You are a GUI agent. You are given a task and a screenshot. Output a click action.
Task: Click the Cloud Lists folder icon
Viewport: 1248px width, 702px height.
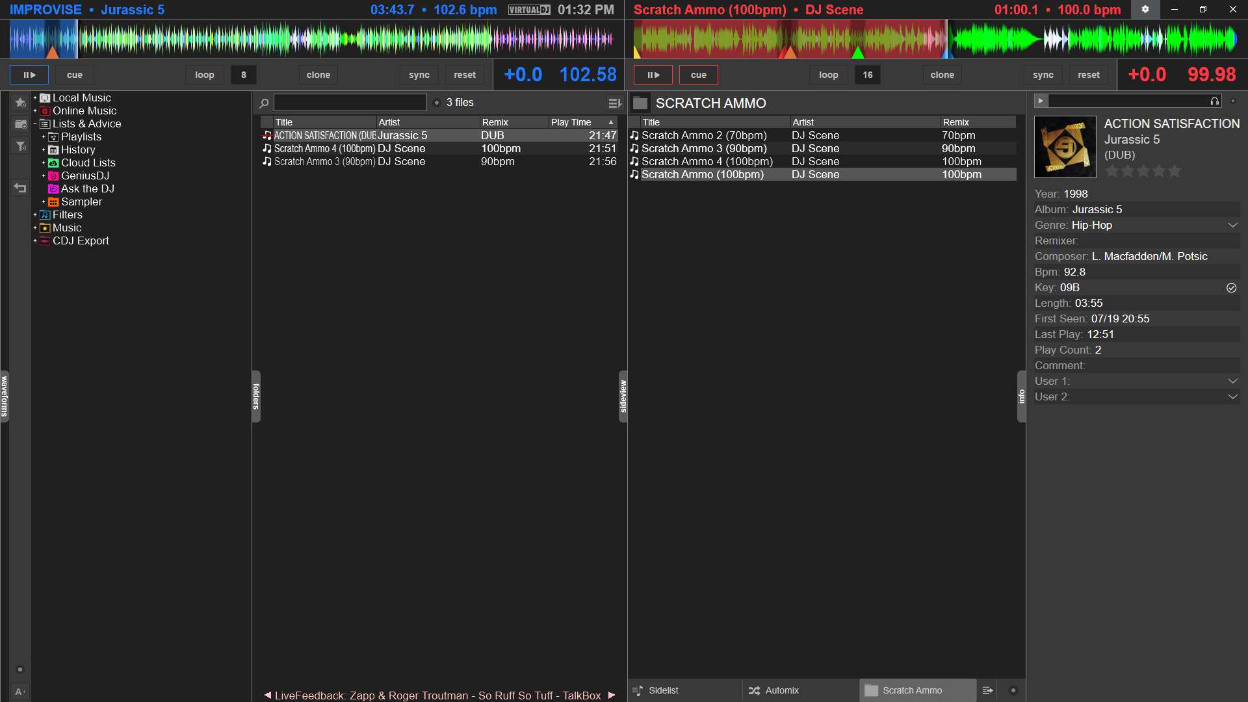click(x=53, y=163)
